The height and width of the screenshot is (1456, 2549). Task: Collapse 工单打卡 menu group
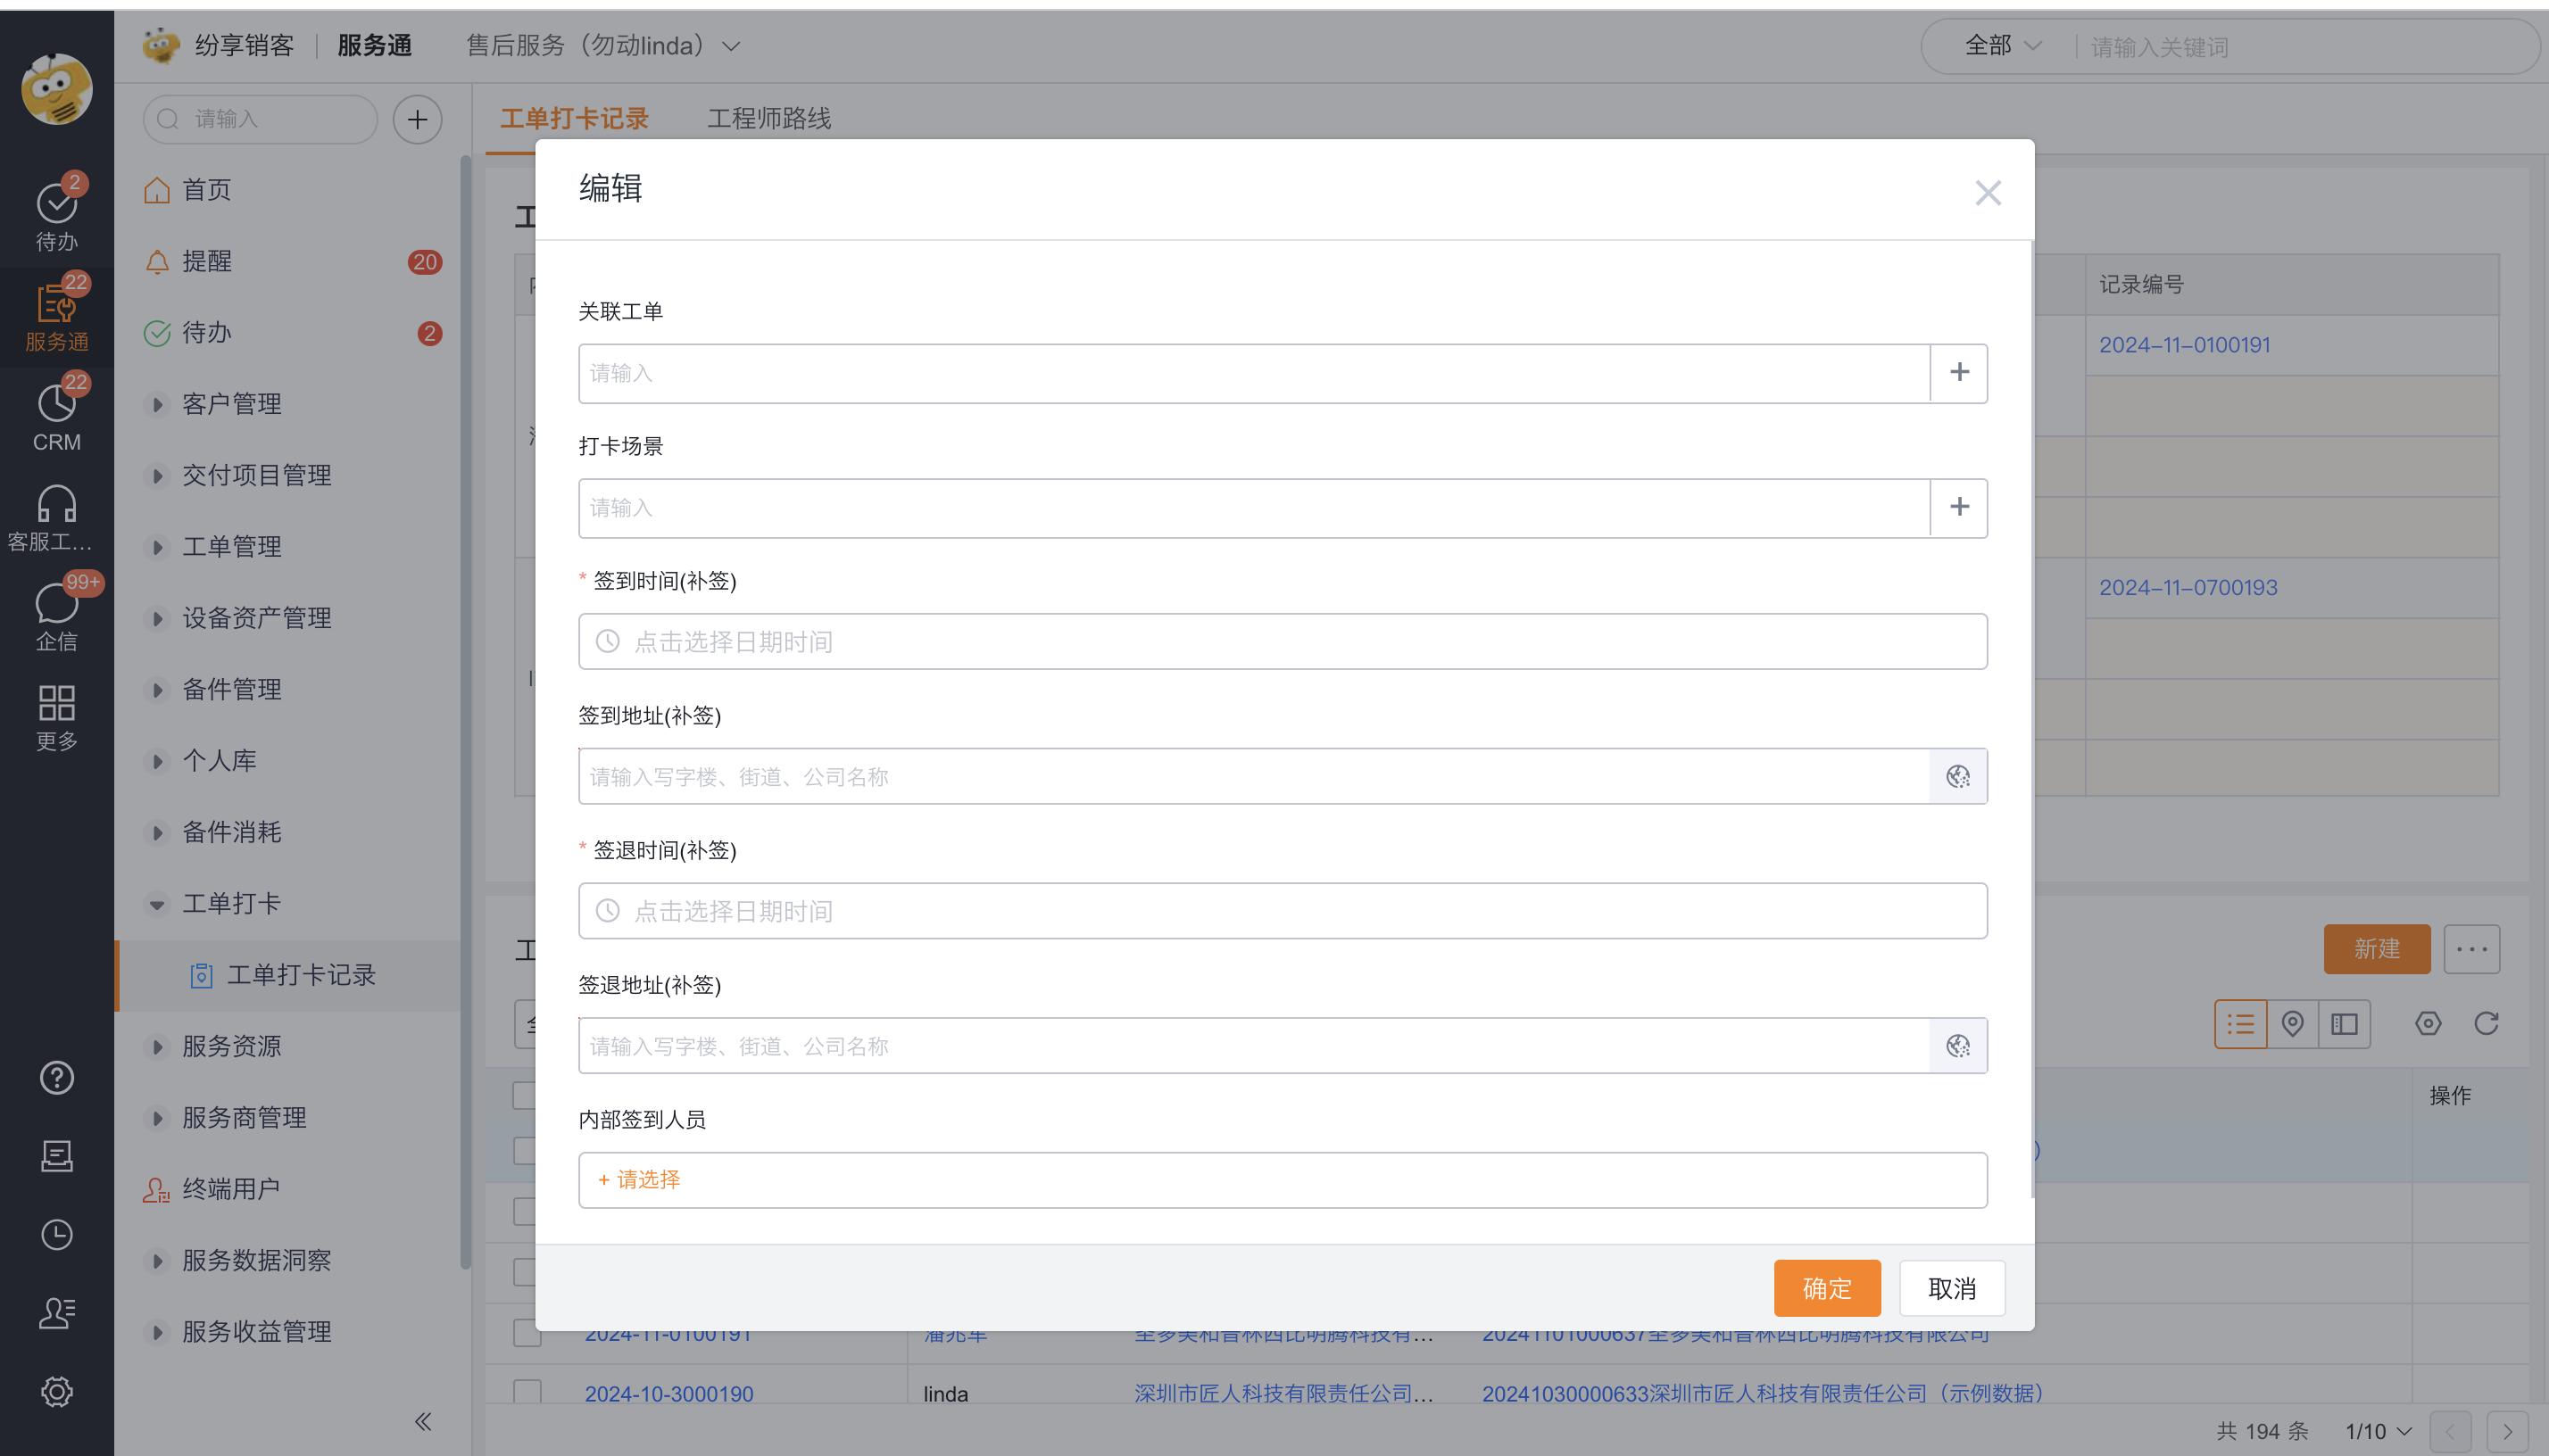tap(157, 904)
